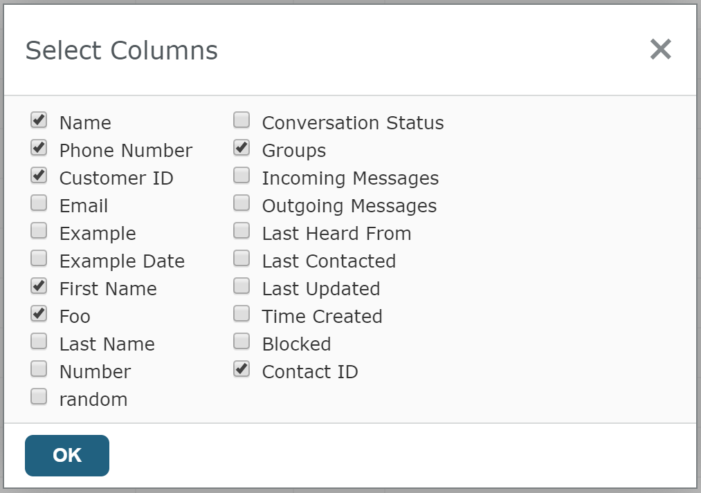Click the Incoming Messages label
701x493 pixels.
[x=350, y=178]
